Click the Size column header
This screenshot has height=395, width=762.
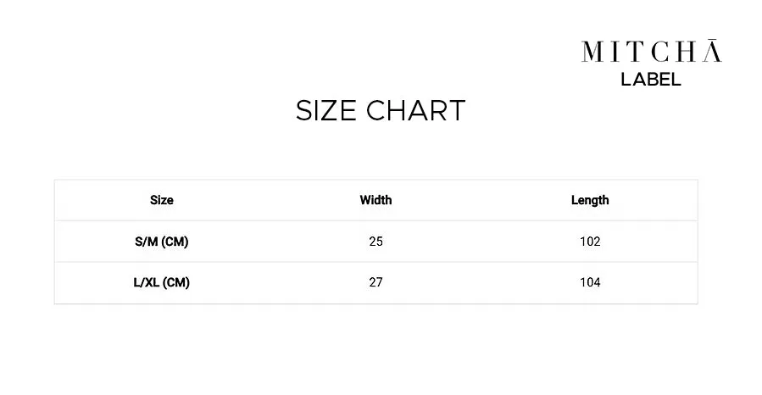point(162,200)
